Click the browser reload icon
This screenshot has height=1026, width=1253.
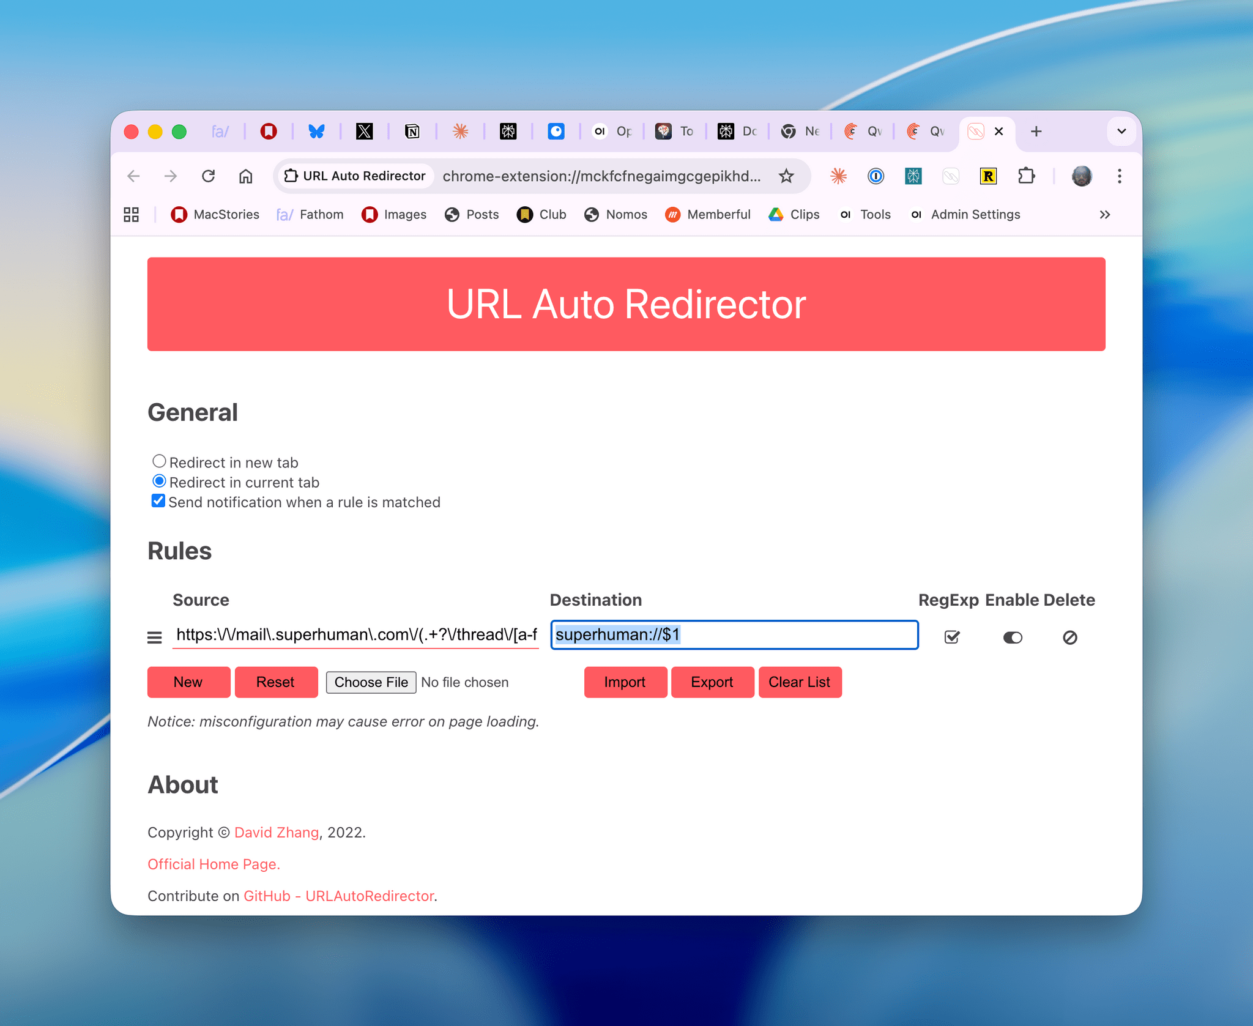click(x=208, y=176)
